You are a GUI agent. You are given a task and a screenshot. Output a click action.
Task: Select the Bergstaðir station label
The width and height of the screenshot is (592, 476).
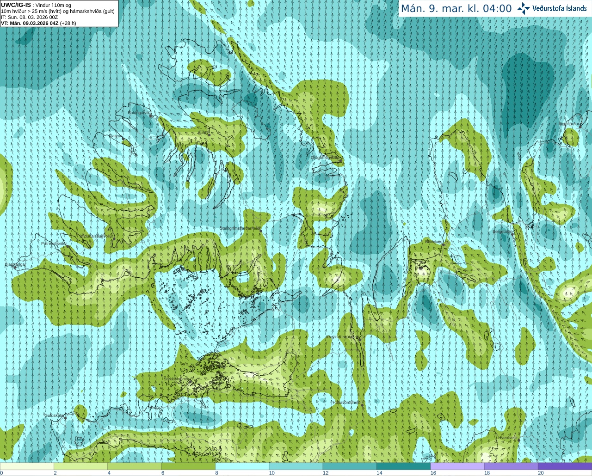502,232
